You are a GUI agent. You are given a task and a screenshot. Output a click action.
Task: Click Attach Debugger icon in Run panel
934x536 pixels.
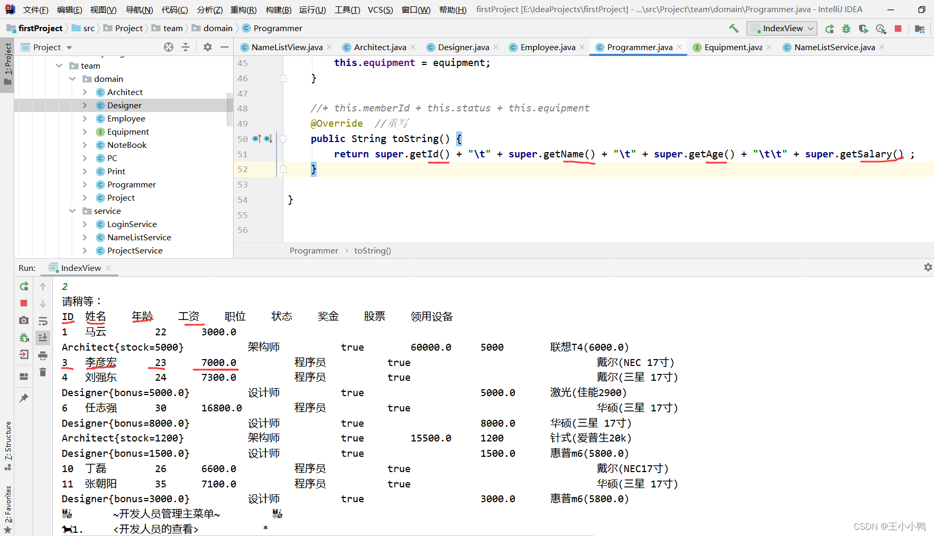[x=24, y=337]
